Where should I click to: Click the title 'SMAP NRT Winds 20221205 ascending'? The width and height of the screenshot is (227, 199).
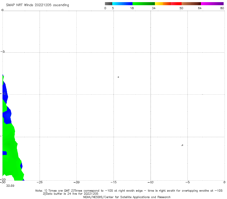(37, 5)
